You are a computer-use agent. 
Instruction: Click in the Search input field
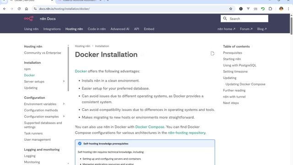(244, 18)
